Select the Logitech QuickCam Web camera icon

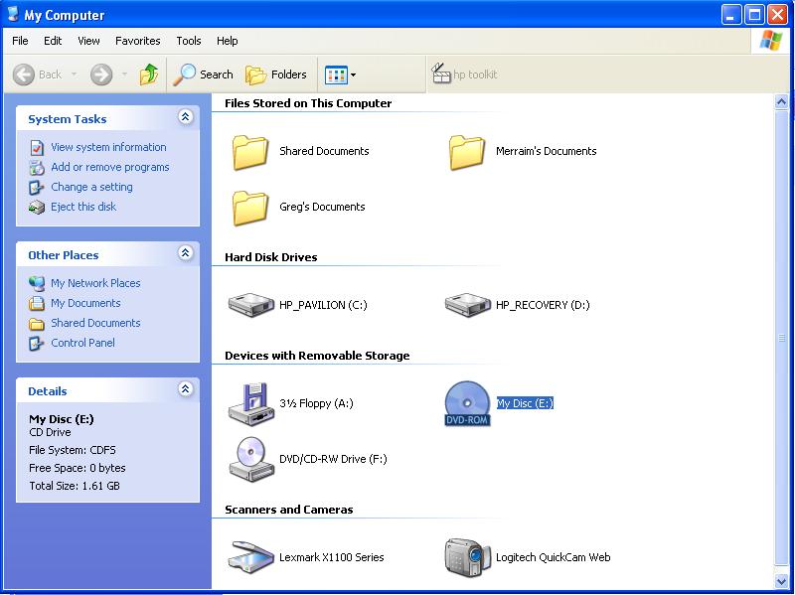[467, 557]
